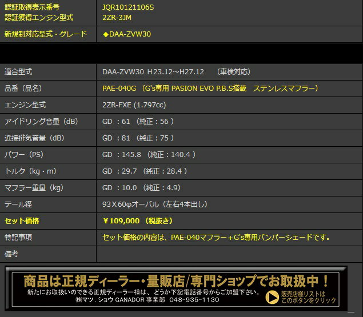
Task: Click the torque value GD：29.7
Action: point(145,171)
